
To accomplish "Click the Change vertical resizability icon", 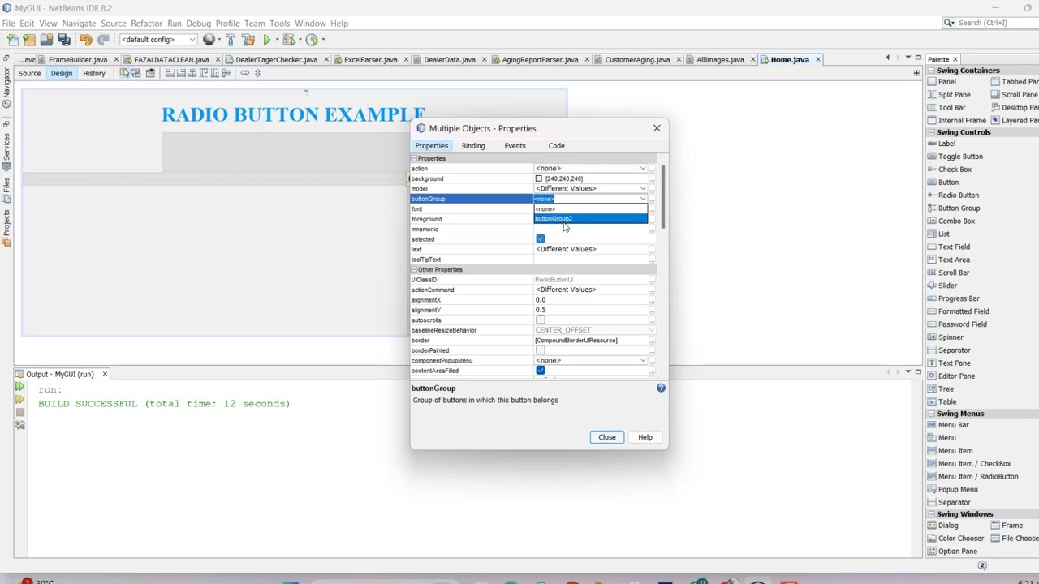I will coord(257,73).
